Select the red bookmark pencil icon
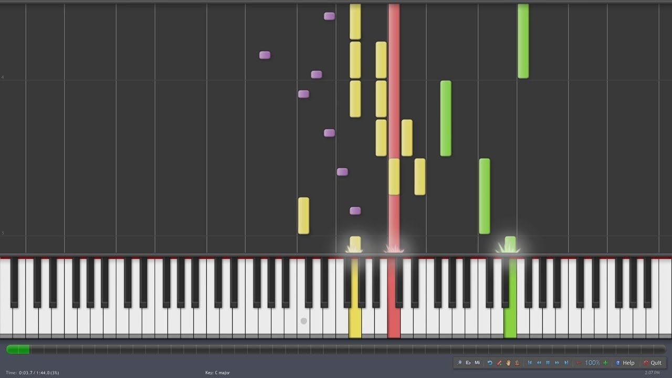Viewport: 672px width, 378px height. (499, 363)
